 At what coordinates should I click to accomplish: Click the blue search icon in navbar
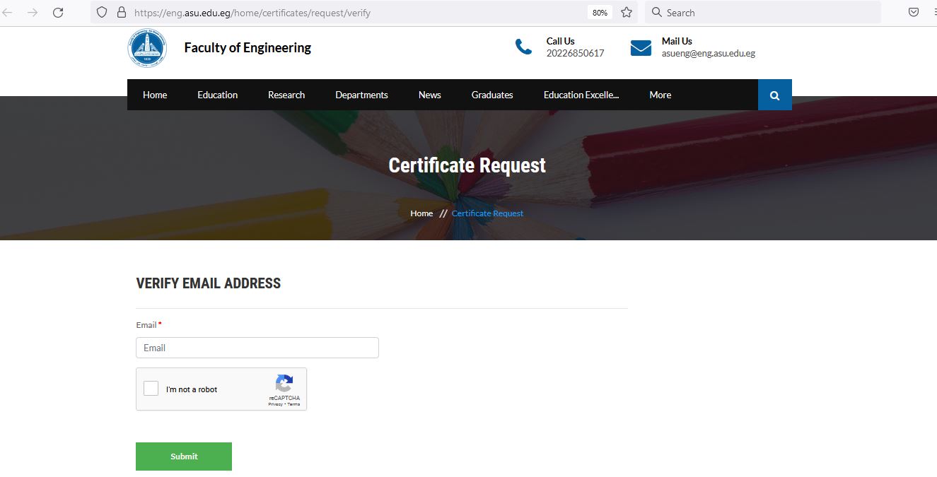coord(774,95)
